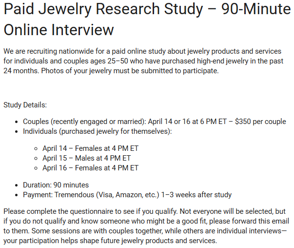Select the April 16 Females session line
This screenshot has height=248, width=294.
pos(91,168)
